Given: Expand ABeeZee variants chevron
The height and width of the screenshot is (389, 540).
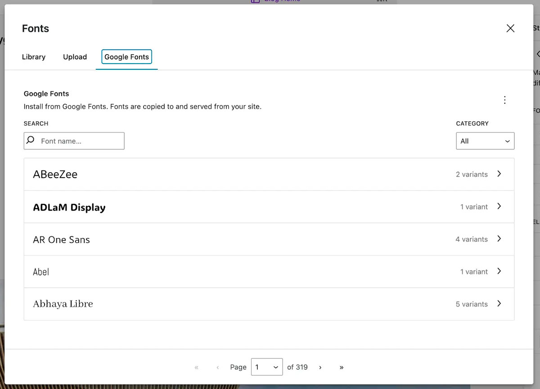Looking at the screenshot, I should [499, 174].
